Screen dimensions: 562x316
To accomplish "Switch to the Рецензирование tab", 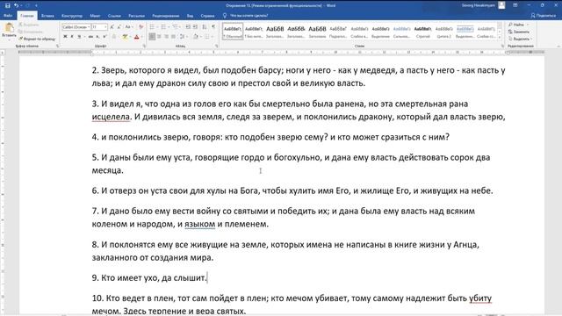I will (166, 16).
